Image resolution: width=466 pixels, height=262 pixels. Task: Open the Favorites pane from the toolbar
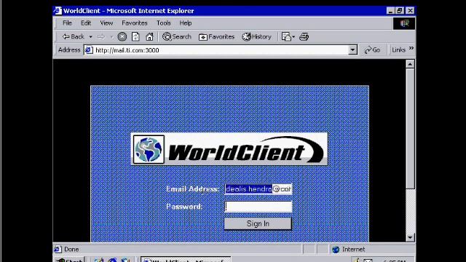pyautogui.click(x=217, y=37)
